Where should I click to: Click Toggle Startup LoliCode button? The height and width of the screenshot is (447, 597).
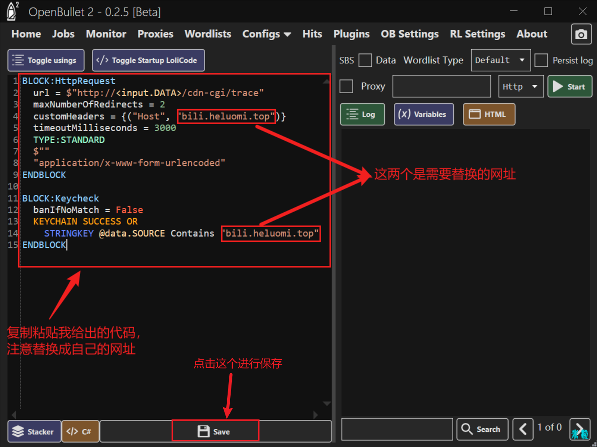pos(148,60)
